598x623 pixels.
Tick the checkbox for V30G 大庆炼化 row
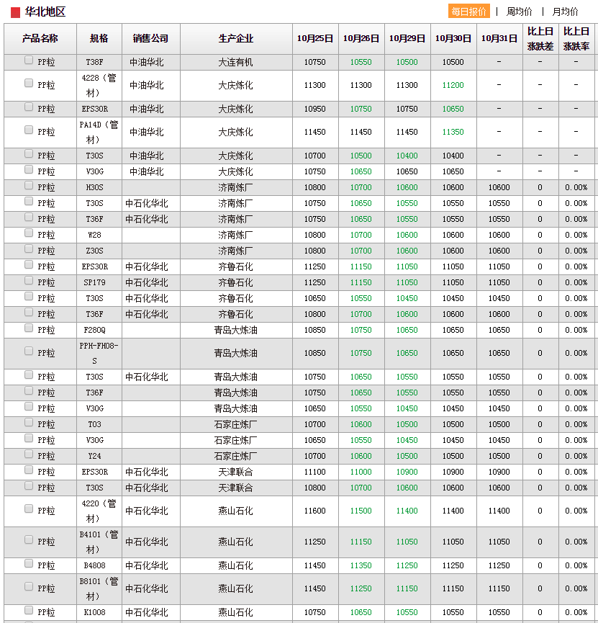pyautogui.click(x=29, y=170)
